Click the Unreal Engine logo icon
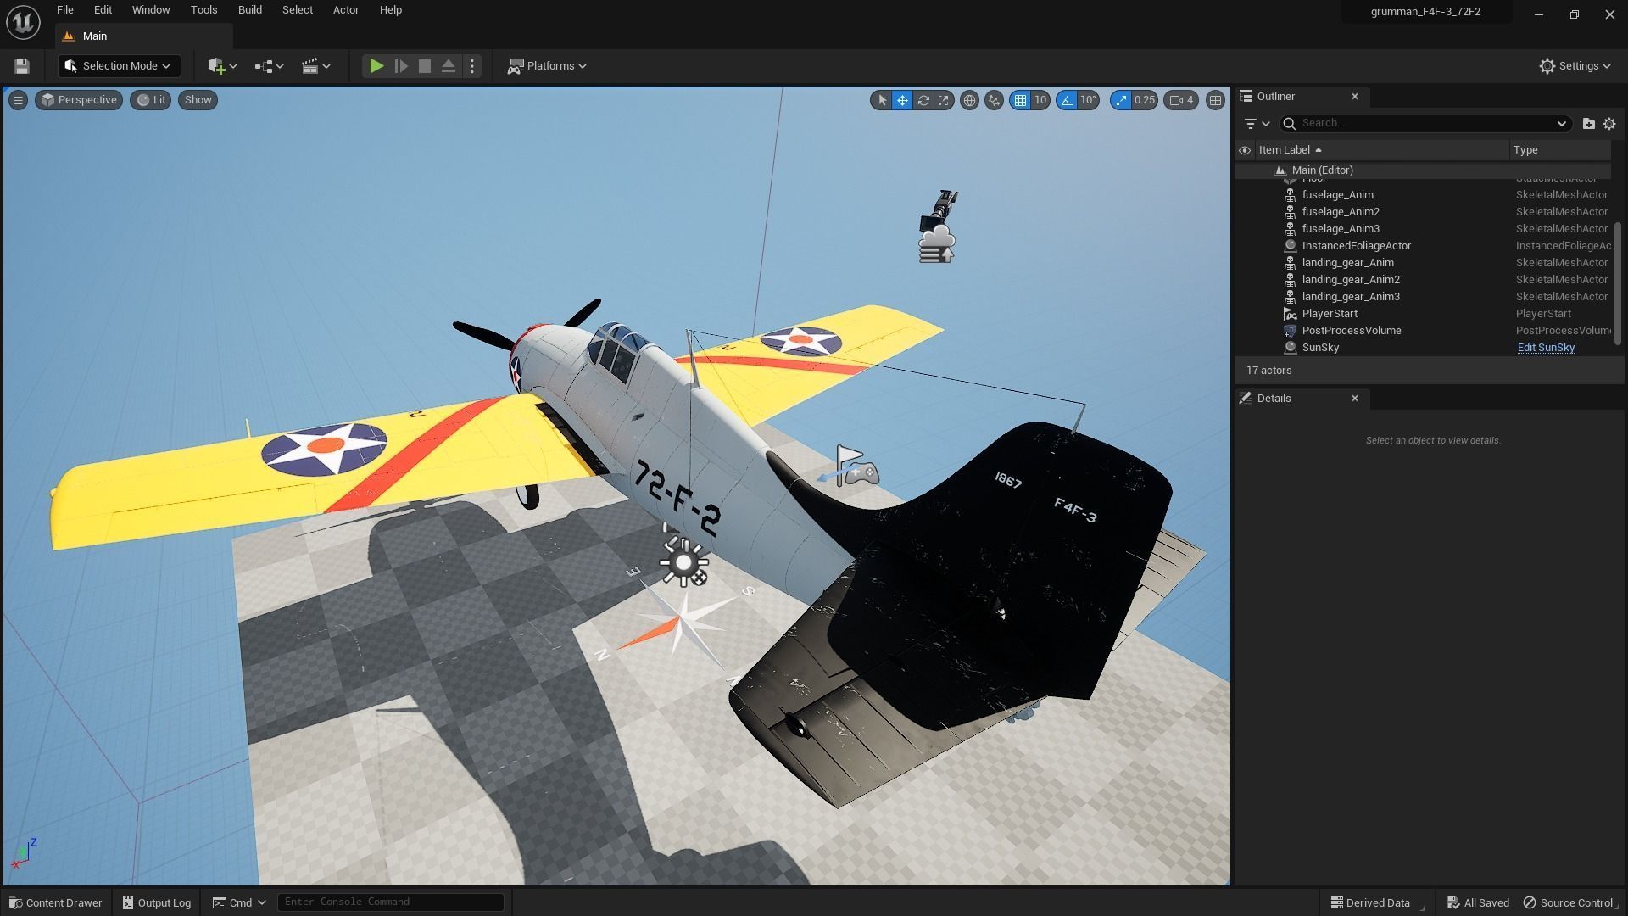1628x916 pixels. [x=23, y=22]
